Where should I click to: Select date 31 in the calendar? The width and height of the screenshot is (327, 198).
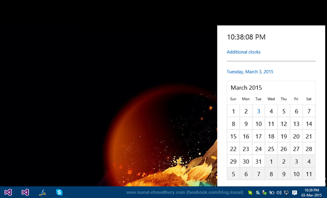pyautogui.click(x=258, y=161)
